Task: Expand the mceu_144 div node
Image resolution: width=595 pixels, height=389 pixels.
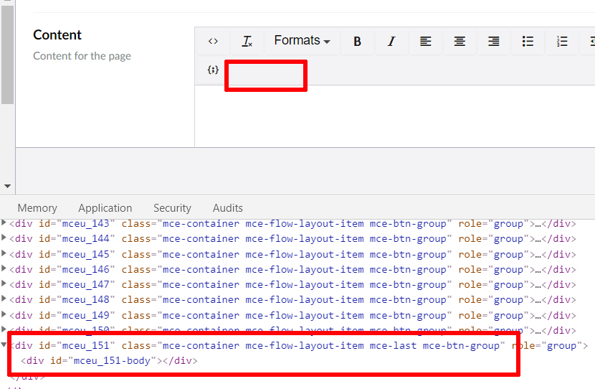Action: 4,238
